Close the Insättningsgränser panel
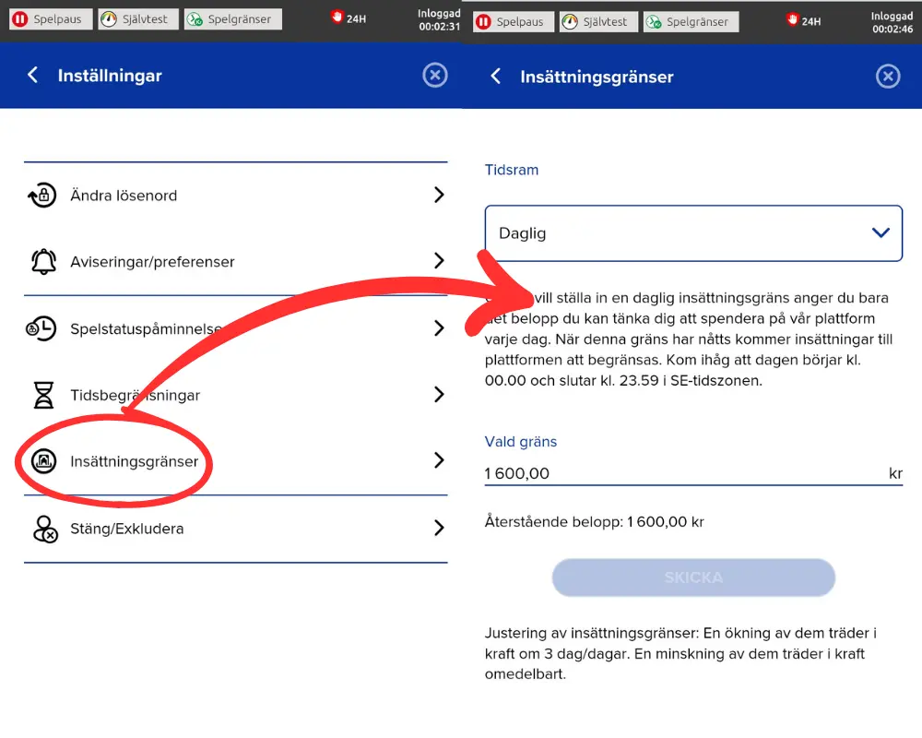 888,76
